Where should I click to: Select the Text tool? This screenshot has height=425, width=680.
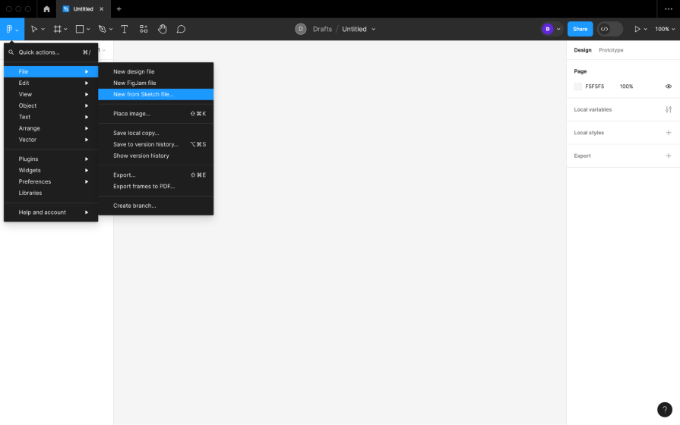125,29
